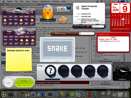Toggle shuffle in the iTunes widget
The image size is (131, 98).
19,85
